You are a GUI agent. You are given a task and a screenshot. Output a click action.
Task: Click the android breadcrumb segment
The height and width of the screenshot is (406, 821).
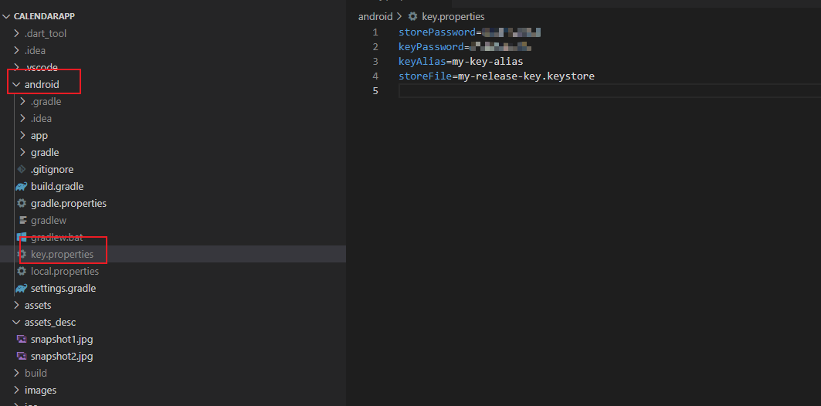[x=375, y=16]
